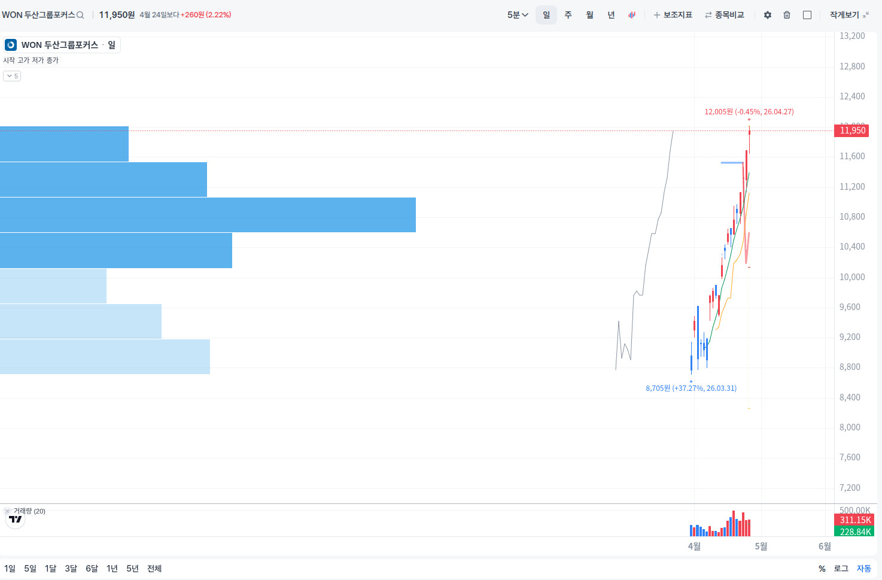Select the 일 daily interval tab
Image resolution: width=882 pixels, height=580 pixels.
tap(546, 15)
